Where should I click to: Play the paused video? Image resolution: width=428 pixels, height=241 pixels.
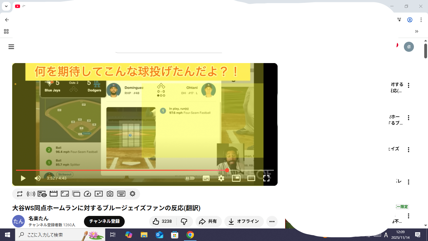point(23,178)
